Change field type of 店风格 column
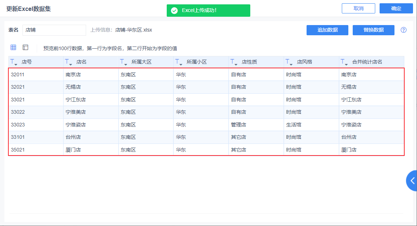This screenshot has width=417, height=226. click(289, 62)
